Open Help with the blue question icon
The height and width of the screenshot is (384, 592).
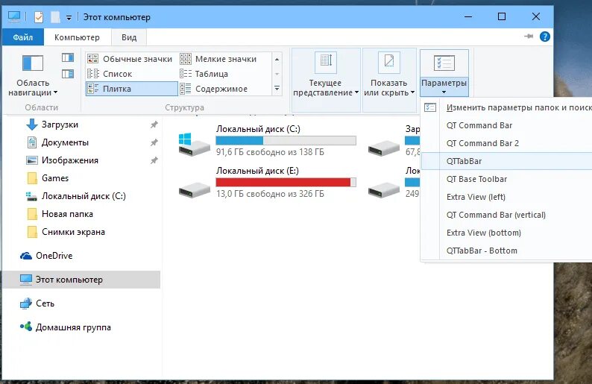click(x=545, y=37)
